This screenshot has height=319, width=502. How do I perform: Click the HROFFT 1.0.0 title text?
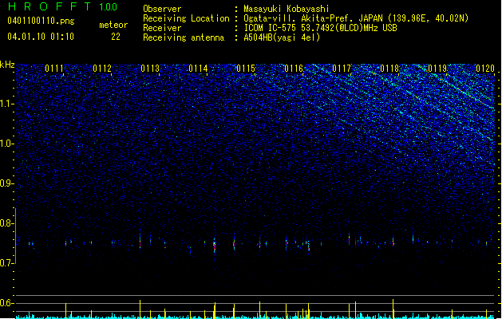pyautogui.click(x=62, y=6)
